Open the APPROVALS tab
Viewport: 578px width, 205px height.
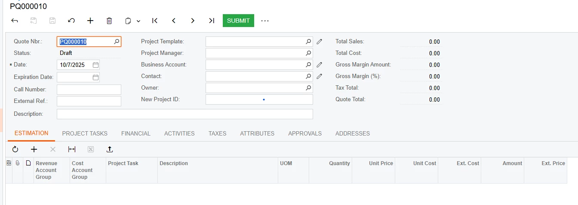point(305,133)
